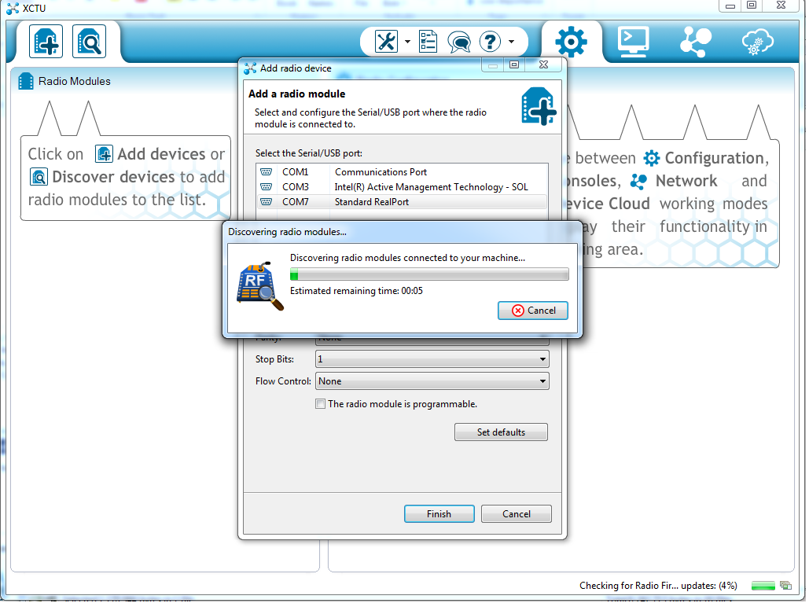Click the Add radio module icon
Viewport: 809px width, 603px height.
46,42
